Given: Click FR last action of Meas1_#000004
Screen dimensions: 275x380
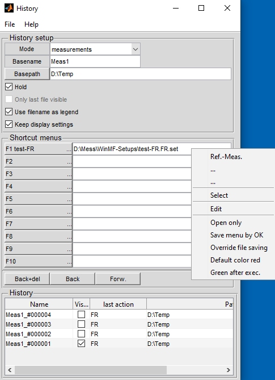Looking at the screenshot, I should pos(119,315).
